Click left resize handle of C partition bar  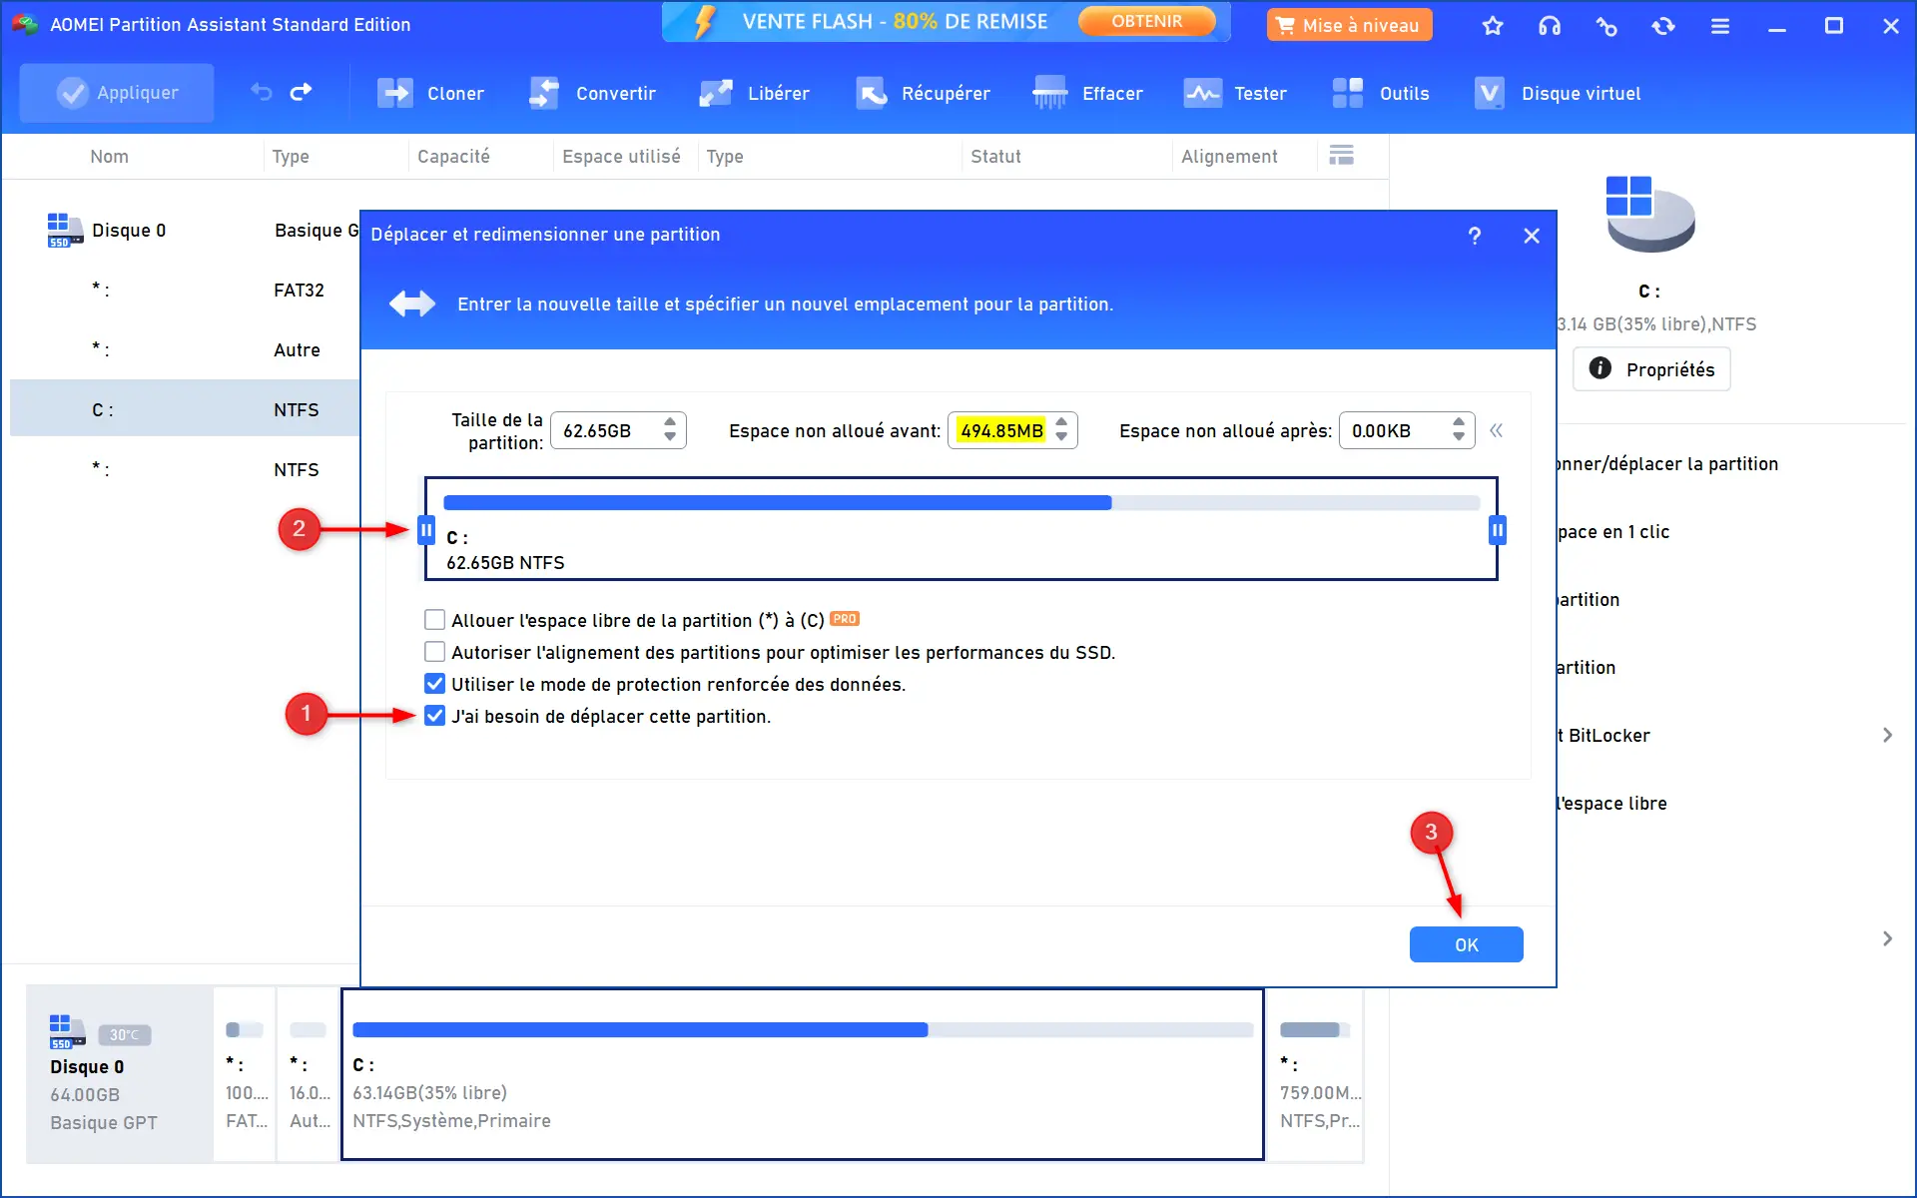point(426,529)
